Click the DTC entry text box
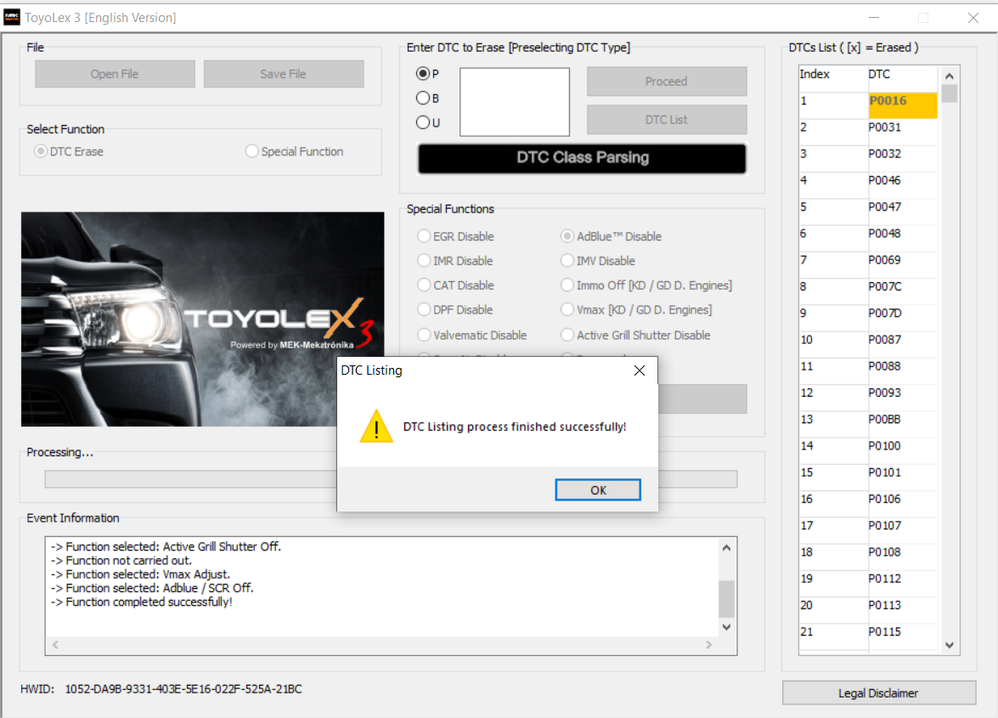 (x=514, y=102)
